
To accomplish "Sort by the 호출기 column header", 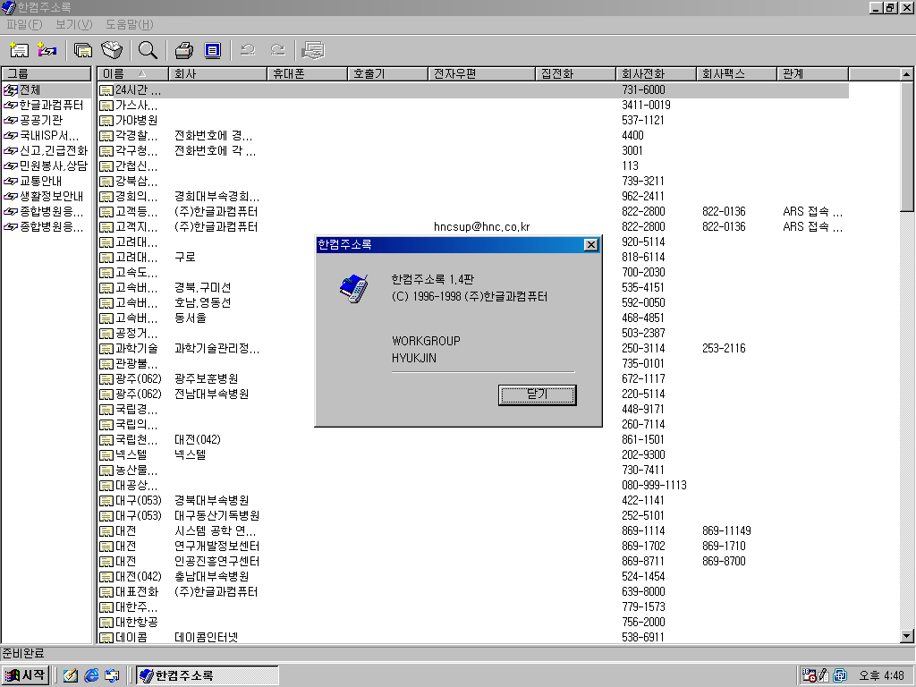I will pyautogui.click(x=388, y=73).
